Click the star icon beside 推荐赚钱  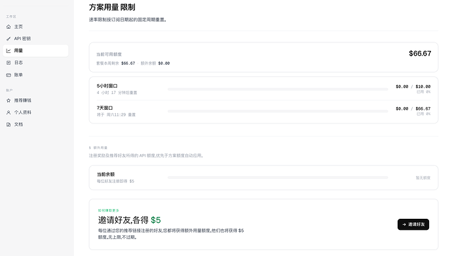tap(9, 101)
